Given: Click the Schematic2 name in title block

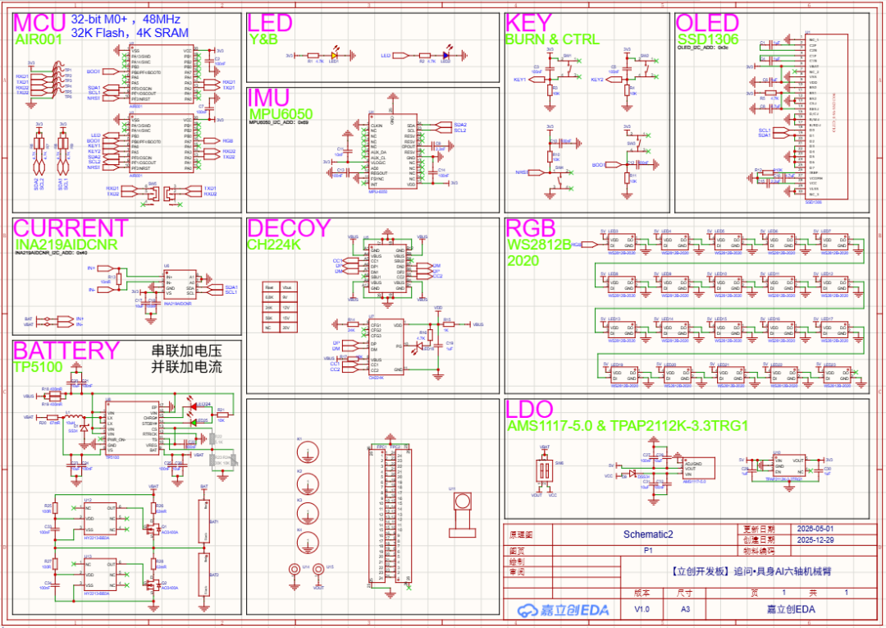Looking at the screenshot, I should 648,534.
